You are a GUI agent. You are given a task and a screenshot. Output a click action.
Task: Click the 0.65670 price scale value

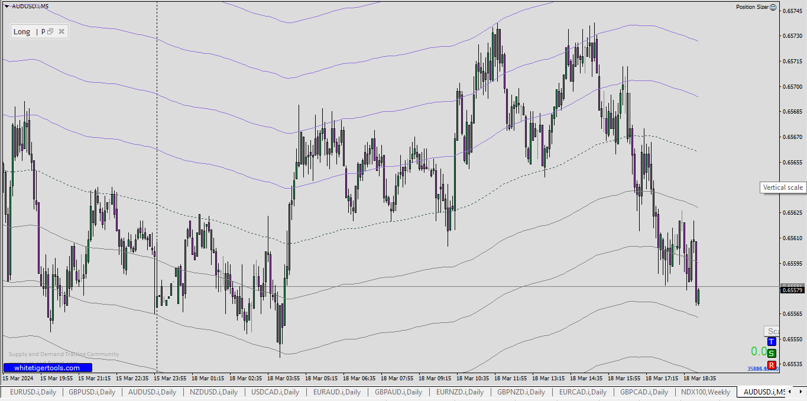(x=792, y=137)
